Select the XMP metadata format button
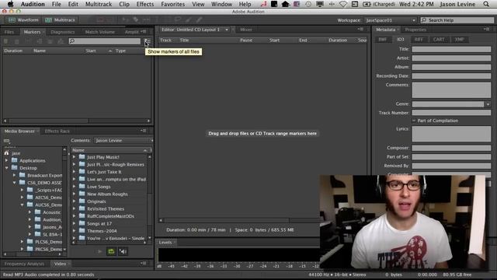 click(x=459, y=40)
